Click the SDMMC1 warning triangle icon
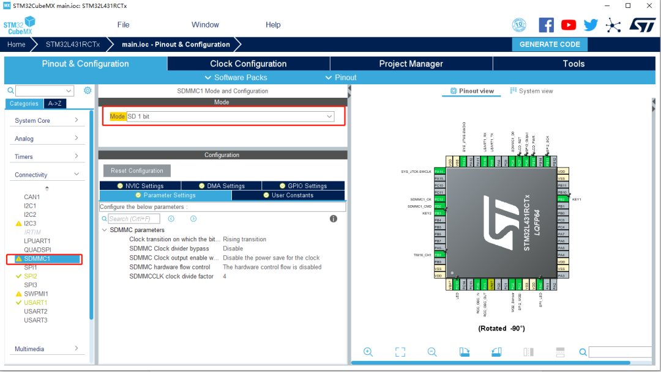Screen dimensions: 661x372 click(18, 259)
